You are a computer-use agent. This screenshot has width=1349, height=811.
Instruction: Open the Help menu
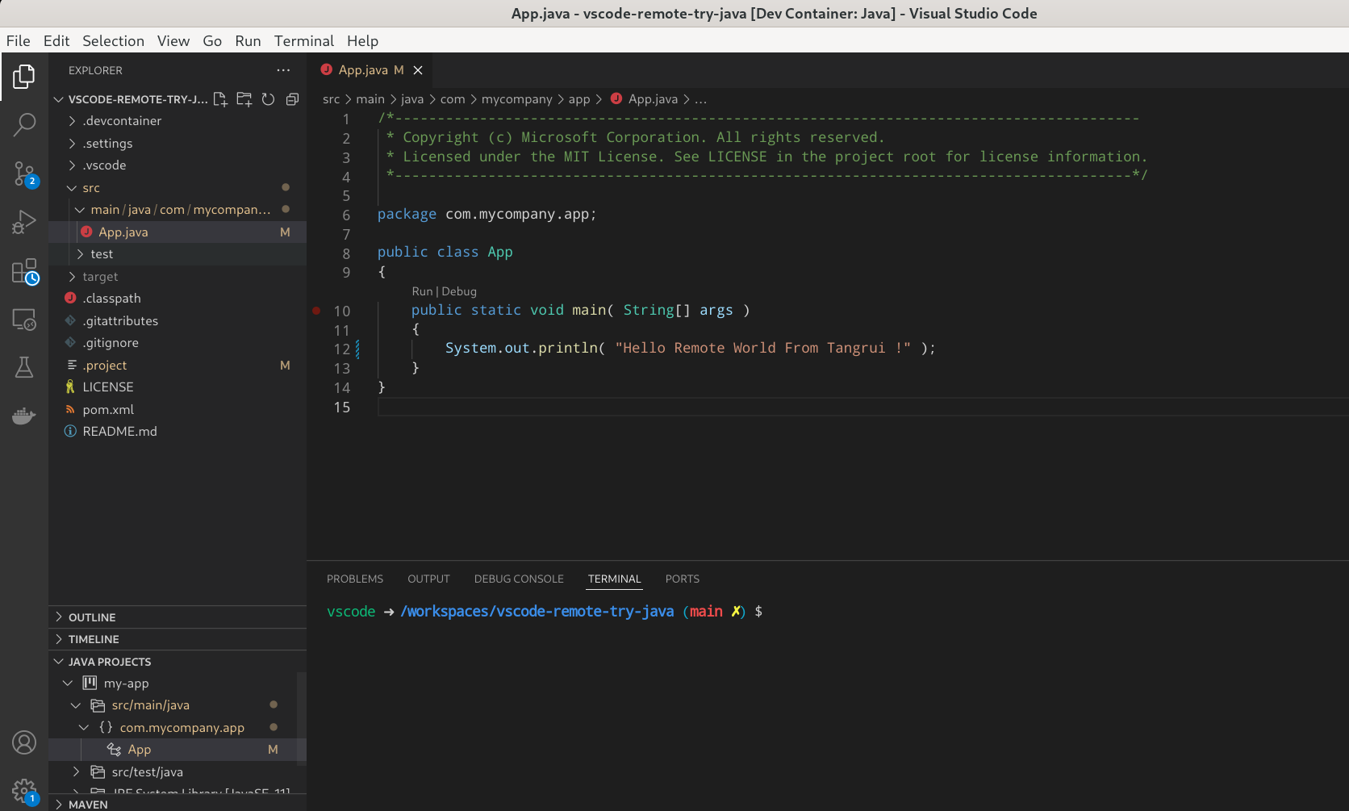(362, 41)
